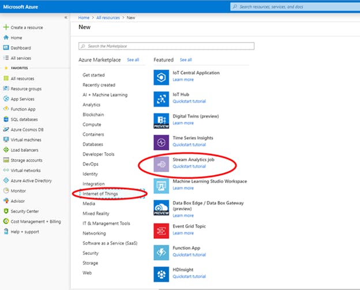The height and width of the screenshot is (290, 360).
Task: Open the Virtual networks icon
Action: [x=6, y=170]
